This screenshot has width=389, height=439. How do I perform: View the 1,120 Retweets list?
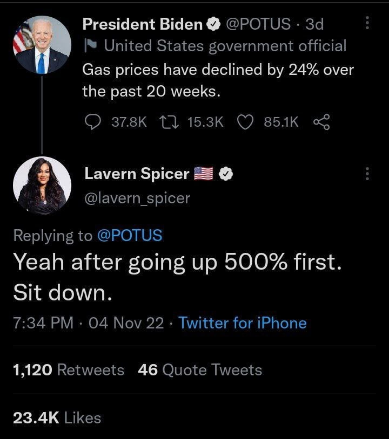[x=69, y=370]
